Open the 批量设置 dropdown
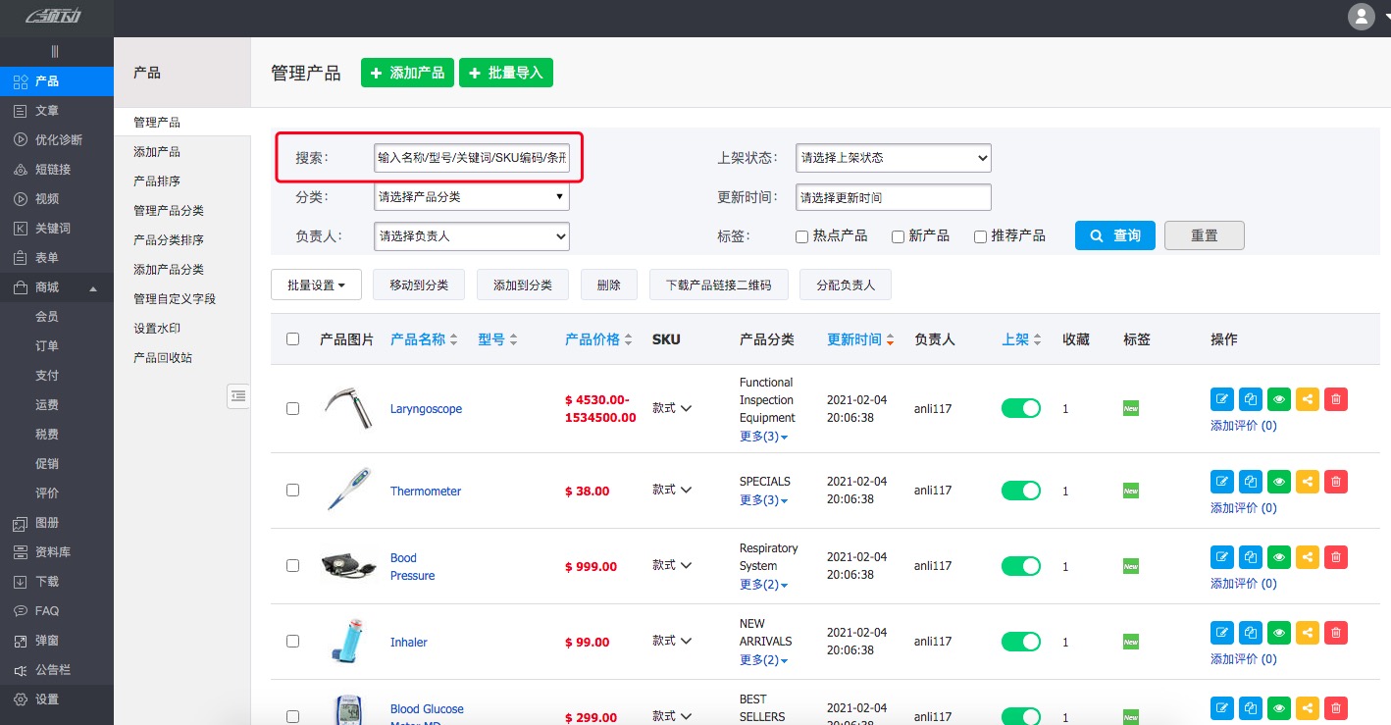The height and width of the screenshot is (725, 1391). [x=316, y=285]
